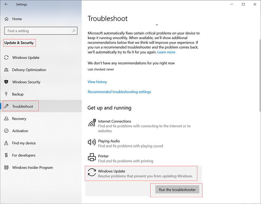The image size is (261, 204).
Task: Click the Windows Update troubleshooter sync icon
Action: [x=92, y=172]
